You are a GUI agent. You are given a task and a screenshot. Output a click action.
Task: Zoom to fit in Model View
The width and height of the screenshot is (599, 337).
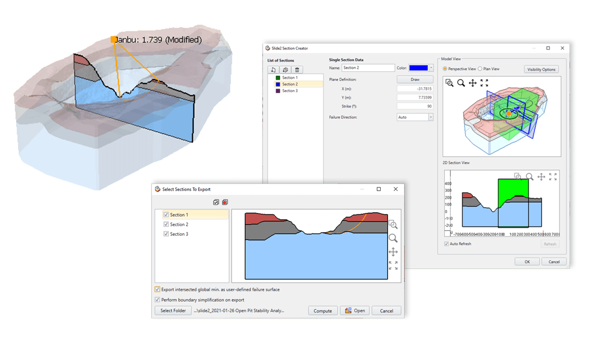(484, 83)
